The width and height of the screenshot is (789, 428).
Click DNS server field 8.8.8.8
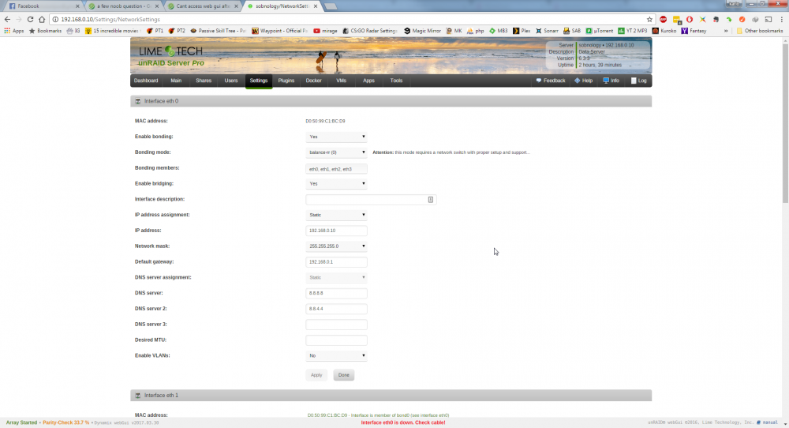click(x=336, y=293)
